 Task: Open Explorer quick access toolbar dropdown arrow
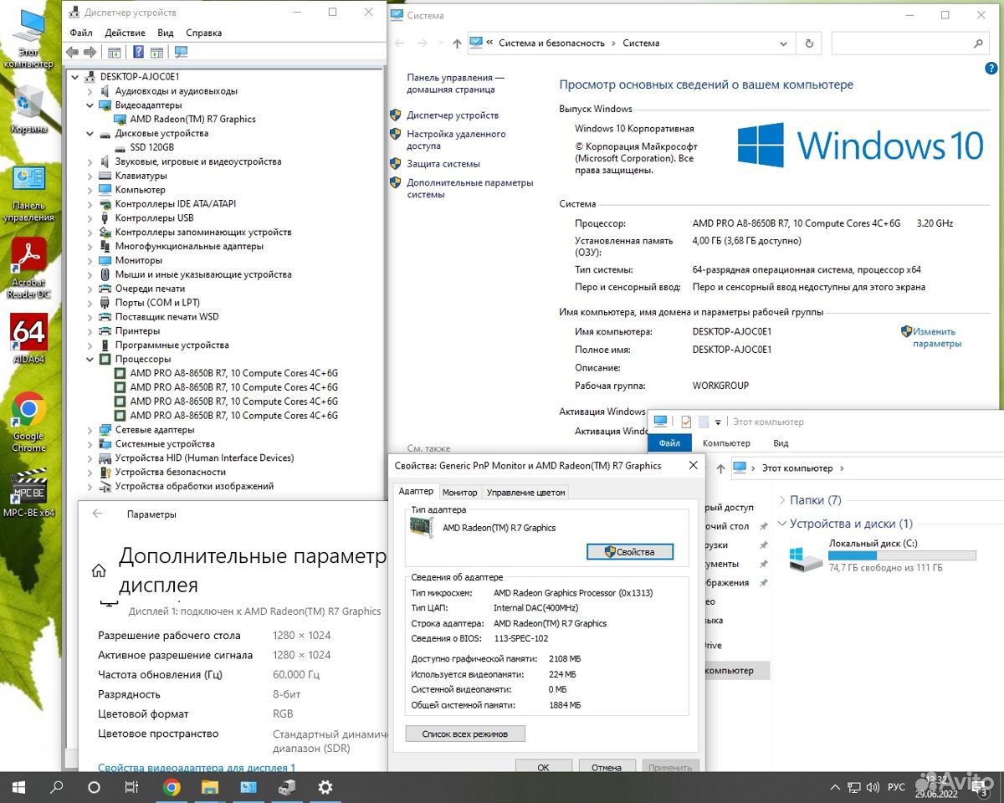pyautogui.click(x=718, y=422)
